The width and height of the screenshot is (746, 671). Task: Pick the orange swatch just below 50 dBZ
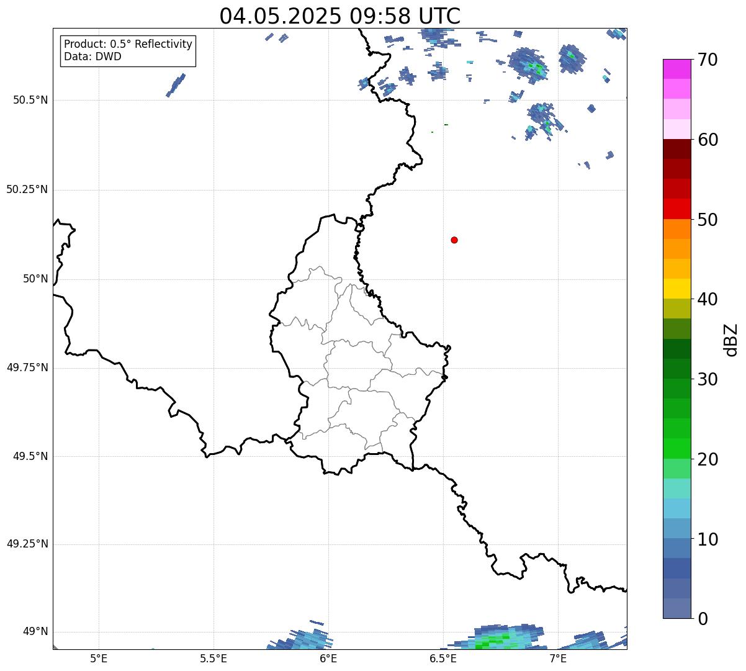point(676,229)
